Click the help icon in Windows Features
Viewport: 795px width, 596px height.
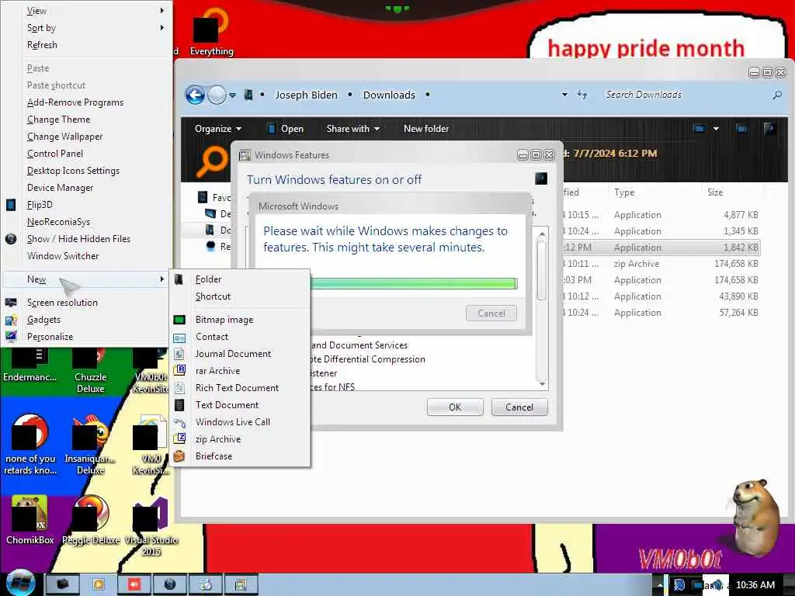pyautogui.click(x=541, y=178)
